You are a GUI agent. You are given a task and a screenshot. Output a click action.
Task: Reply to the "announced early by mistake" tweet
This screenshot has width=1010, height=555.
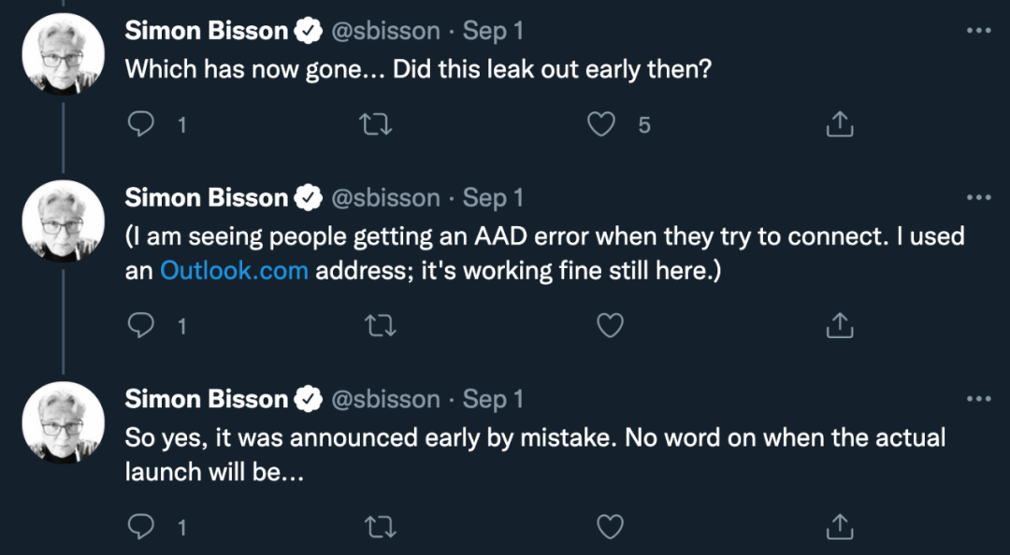140,527
